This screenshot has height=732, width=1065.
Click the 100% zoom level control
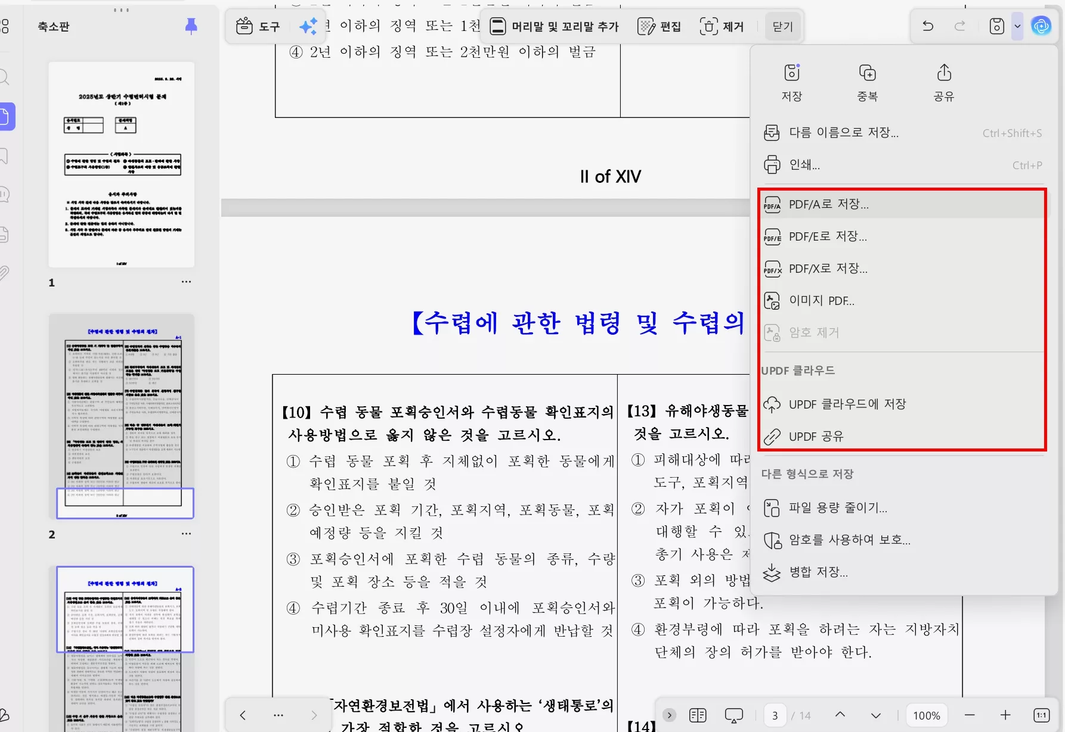[x=925, y=714]
